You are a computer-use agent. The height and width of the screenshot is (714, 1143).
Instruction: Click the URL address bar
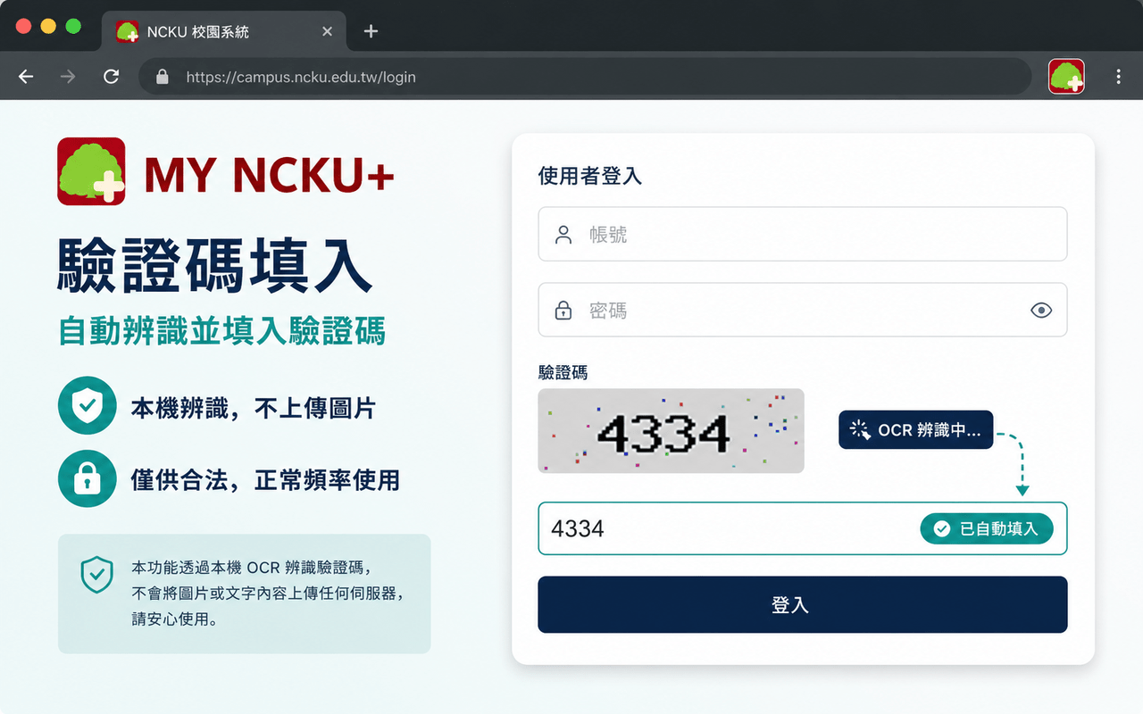tap(585, 77)
